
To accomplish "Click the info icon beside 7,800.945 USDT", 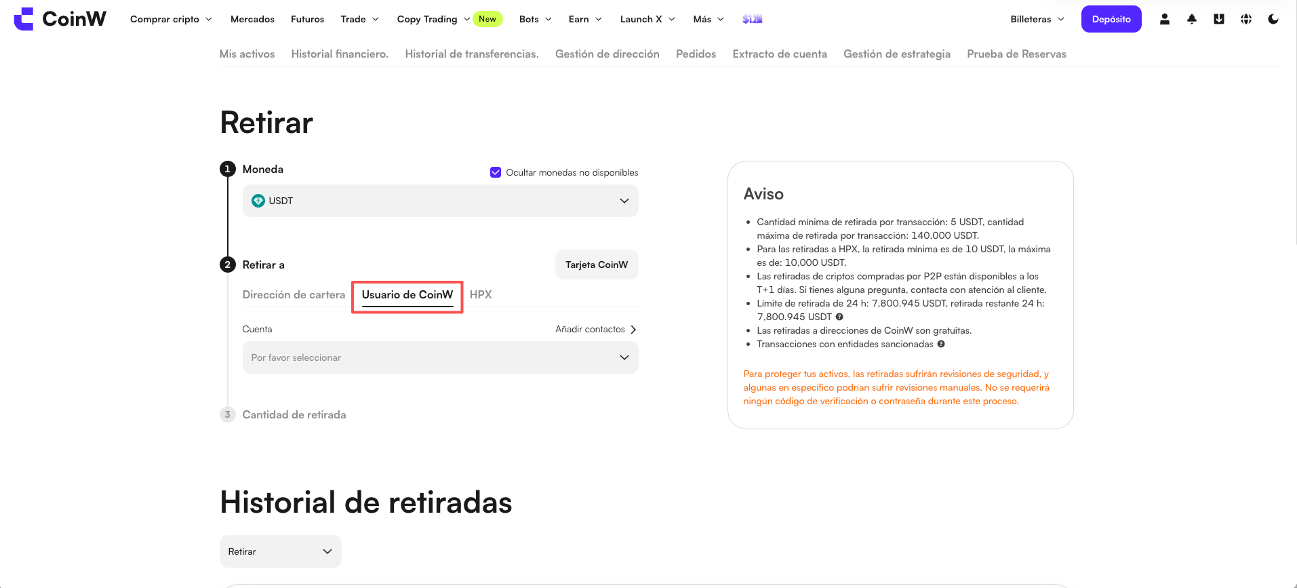I will [839, 317].
